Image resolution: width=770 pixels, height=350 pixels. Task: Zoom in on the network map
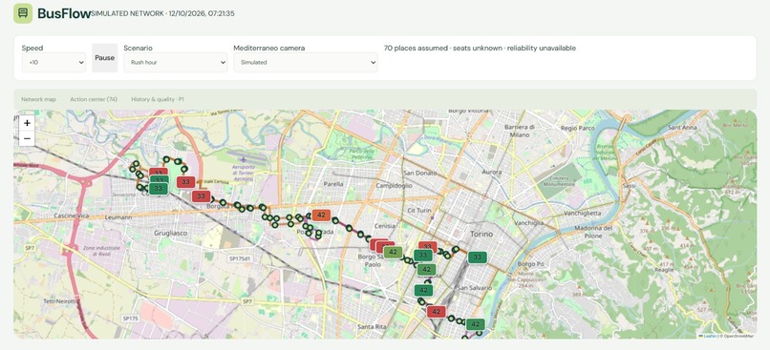coord(27,123)
